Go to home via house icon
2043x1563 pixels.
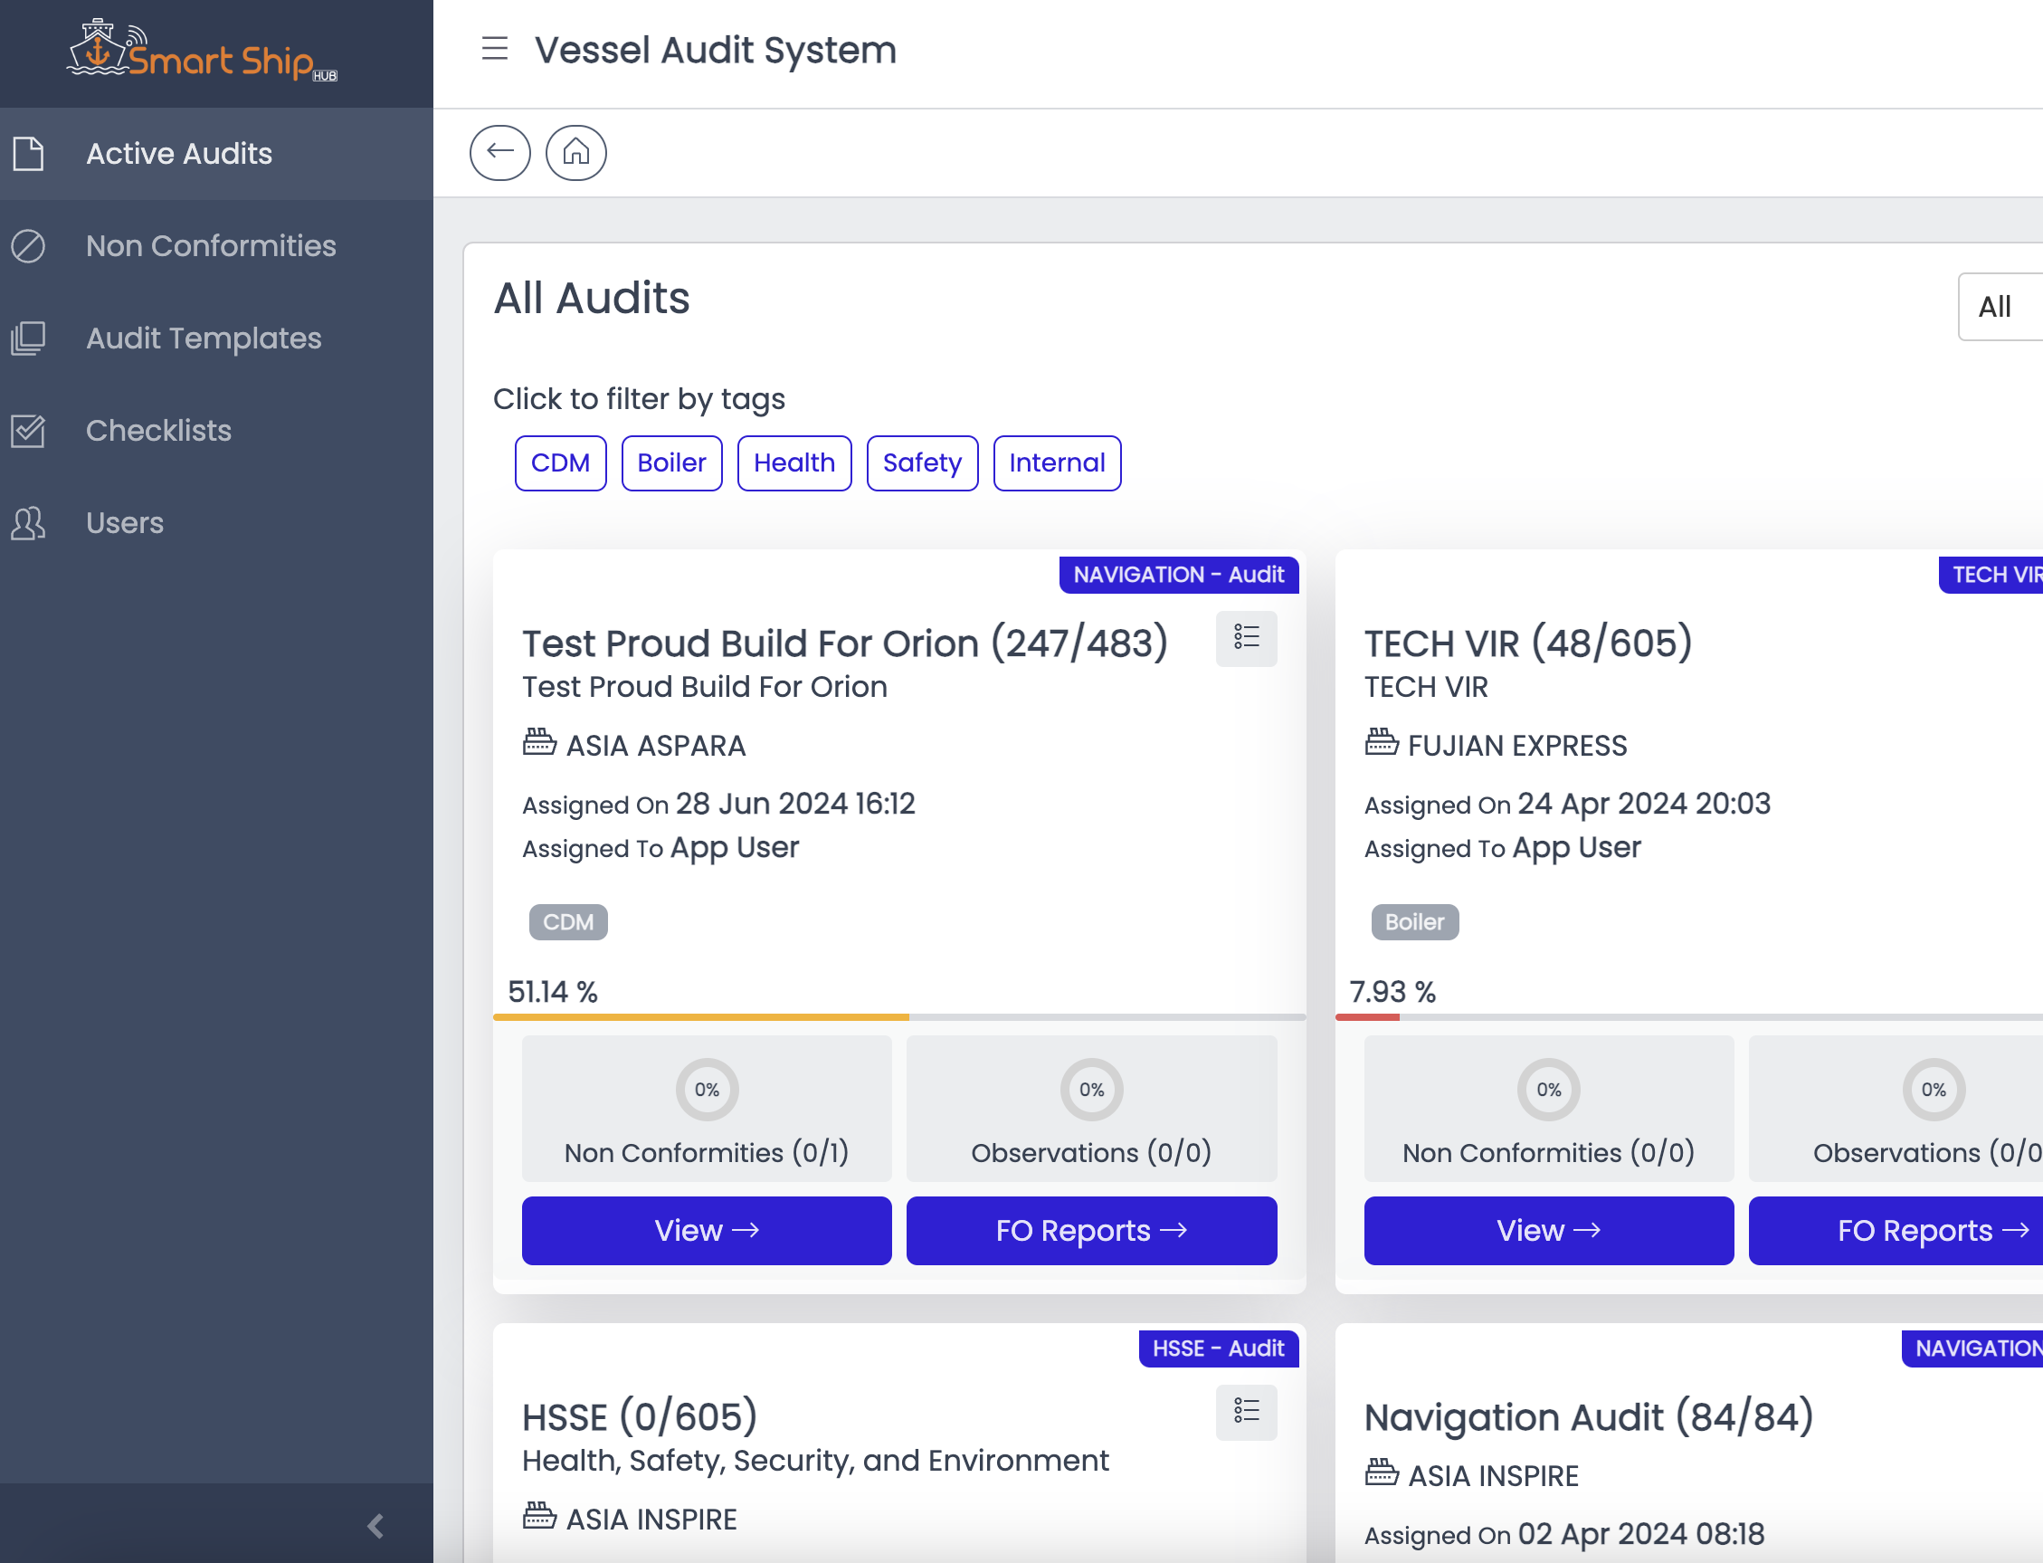pos(575,153)
